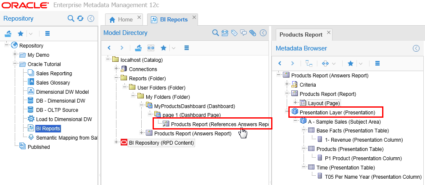Click the hierarchy icon in Metadata Browser toolbar
This screenshot has width=425, height=185.
[309, 63]
